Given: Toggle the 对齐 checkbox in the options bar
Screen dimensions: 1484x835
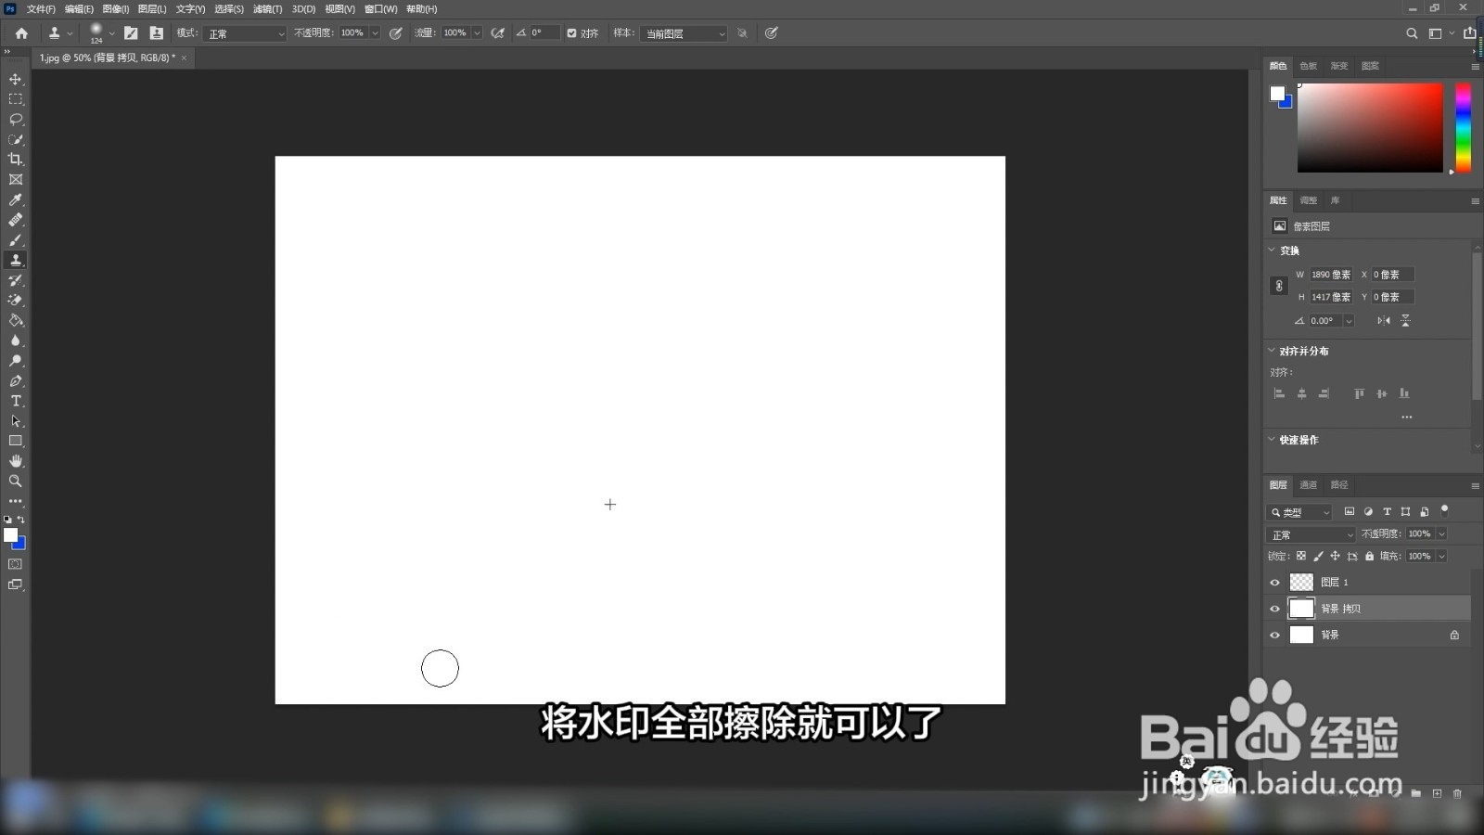Looking at the screenshot, I should 572,32.
